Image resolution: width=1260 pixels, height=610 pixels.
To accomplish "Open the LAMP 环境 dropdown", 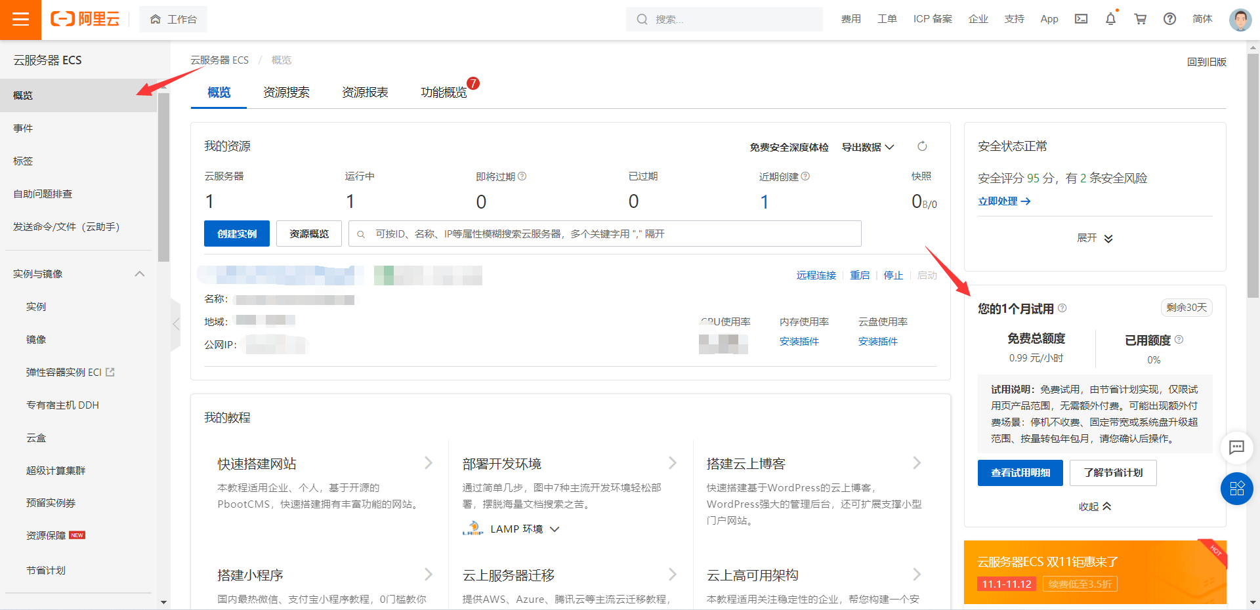I will pos(525,529).
